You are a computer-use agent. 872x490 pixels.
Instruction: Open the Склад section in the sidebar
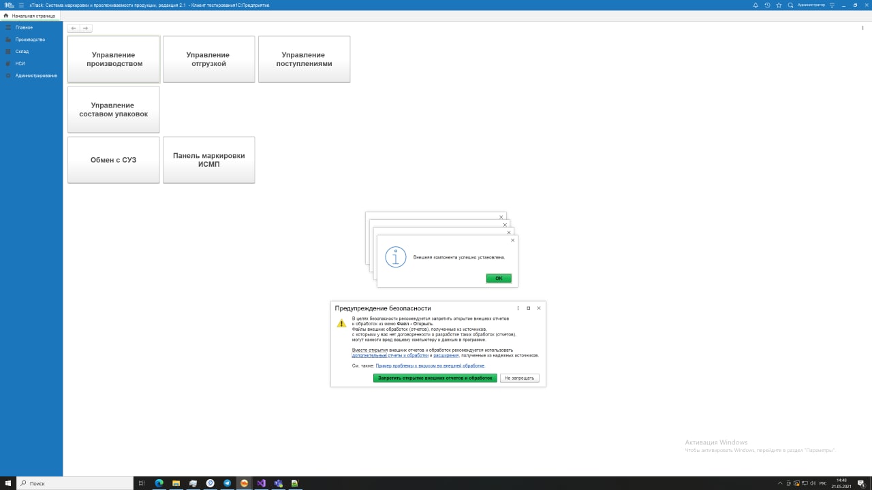tap(22, 52)
